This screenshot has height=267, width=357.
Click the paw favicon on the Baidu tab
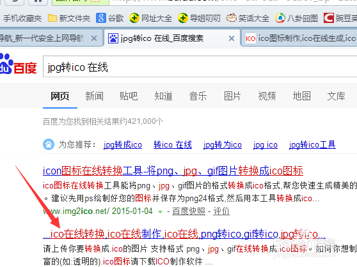(x=113, y=38)
